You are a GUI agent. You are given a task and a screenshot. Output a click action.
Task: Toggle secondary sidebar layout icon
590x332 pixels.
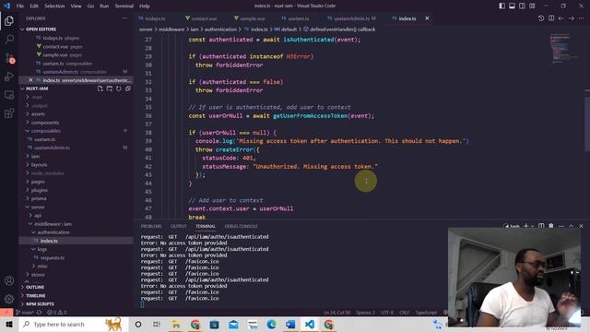522,6
